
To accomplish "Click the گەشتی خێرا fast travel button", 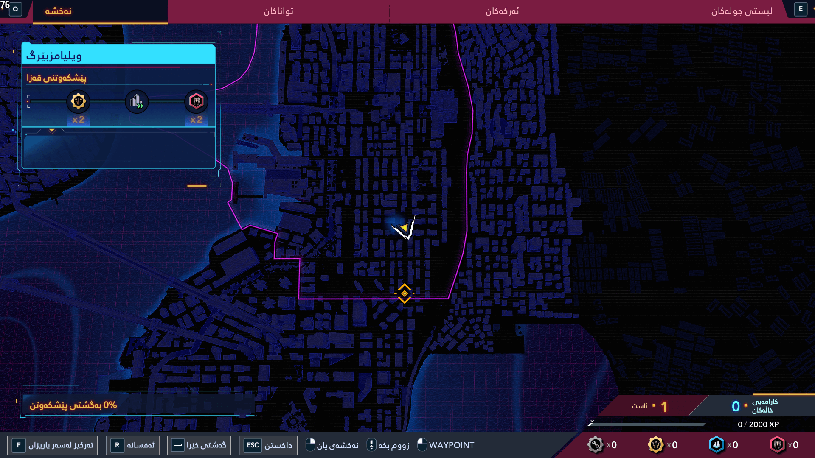I will tap(199, 445).
